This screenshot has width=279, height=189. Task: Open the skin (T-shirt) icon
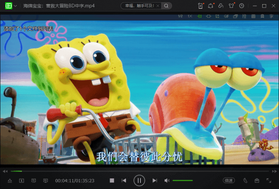(231, 6)
